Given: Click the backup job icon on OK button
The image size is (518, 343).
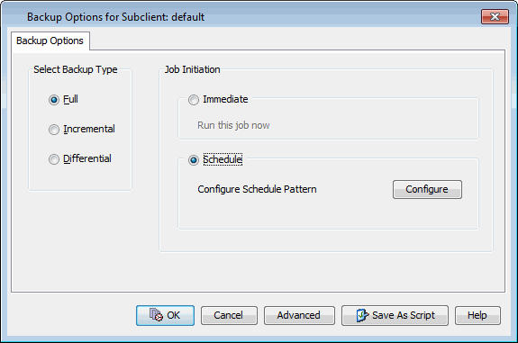Looking at the screenshot, I should [x=156, y=314].
